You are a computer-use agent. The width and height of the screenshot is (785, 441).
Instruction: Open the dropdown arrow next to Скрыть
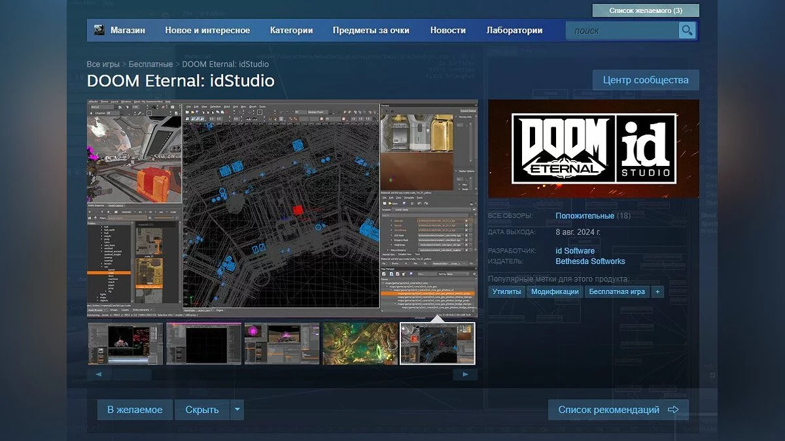click(x=237, y=410)
